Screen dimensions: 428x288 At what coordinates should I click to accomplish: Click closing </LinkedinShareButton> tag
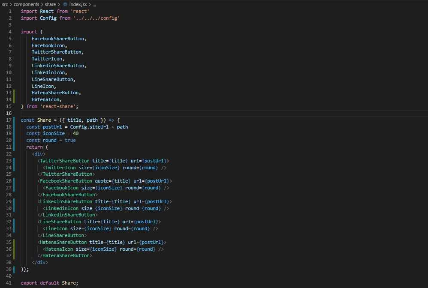tap(67, 214)
